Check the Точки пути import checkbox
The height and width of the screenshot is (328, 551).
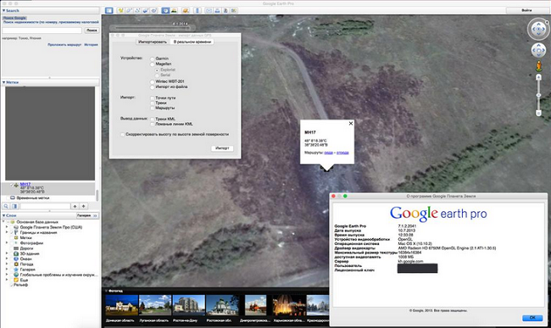point(152,98)
